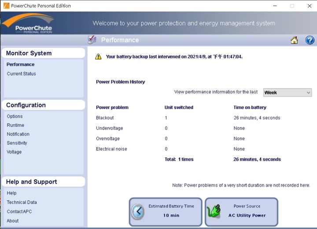
Task: Click the battery backup last intervened message
Action: coord(174,57)
